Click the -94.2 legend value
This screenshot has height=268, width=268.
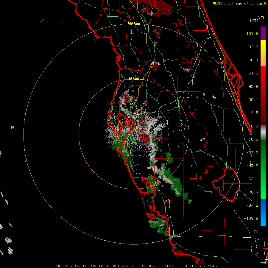252,205
